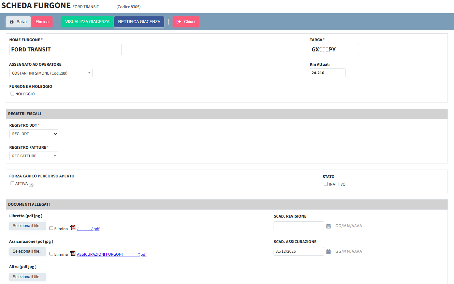Click VISUALIZZA GIACENZA

[87, 22]
